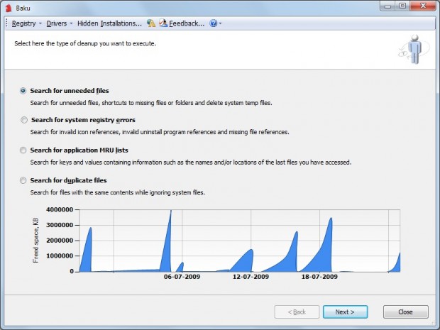Click the disabled Back button
This screenshot has height=330, width=440.
(297, 312)
